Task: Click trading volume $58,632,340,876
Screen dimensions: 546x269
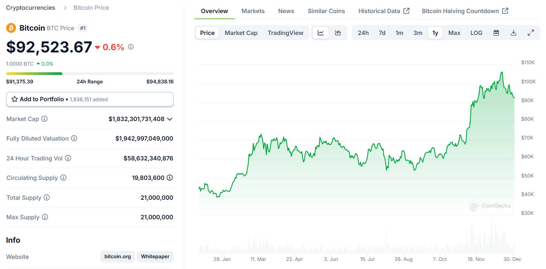Action: tap(148, 158)
